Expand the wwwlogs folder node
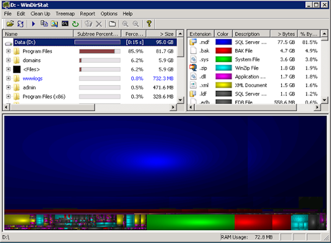 [8, 79]
